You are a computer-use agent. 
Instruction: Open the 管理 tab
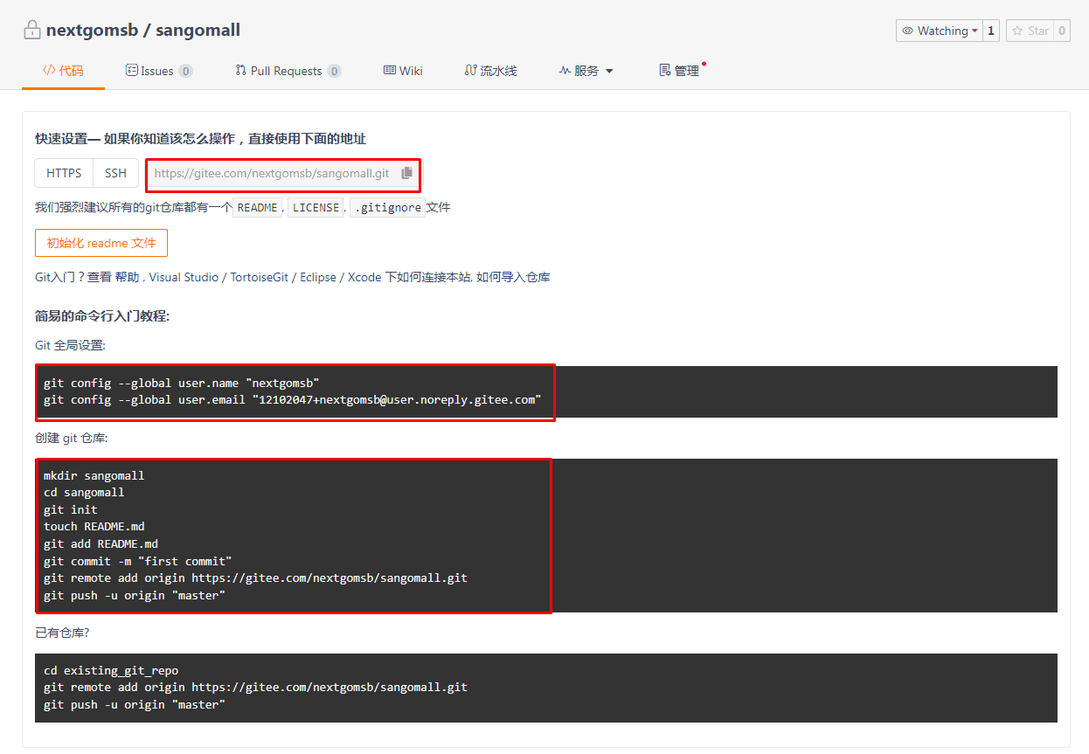(x=680, y=71)
